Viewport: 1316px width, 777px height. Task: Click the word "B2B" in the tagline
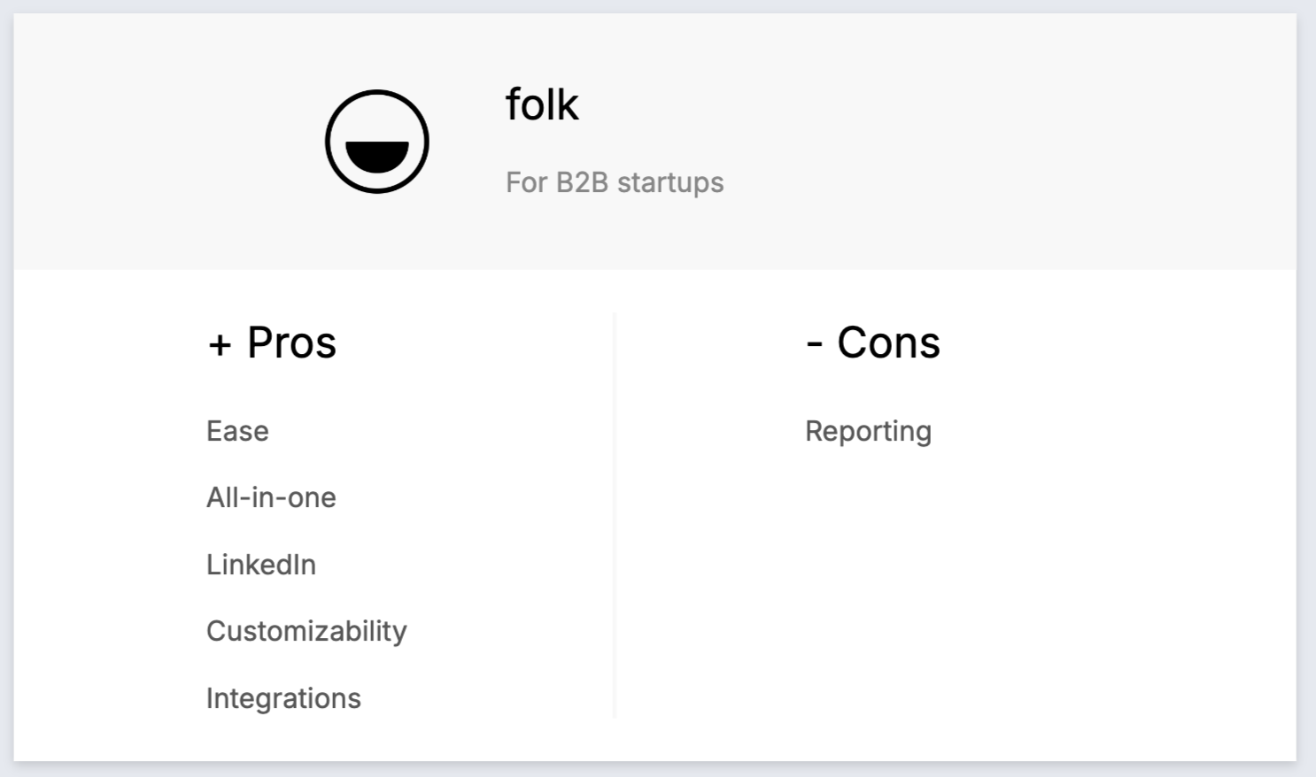click(x=582, y=182)
